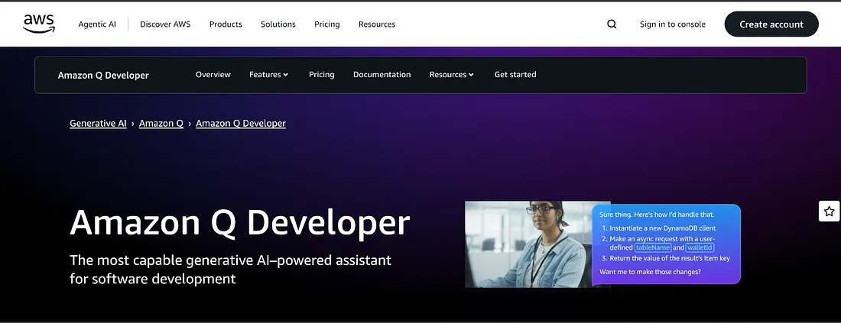
Task: Click Get started in subnav
Action: pos(515,75)
